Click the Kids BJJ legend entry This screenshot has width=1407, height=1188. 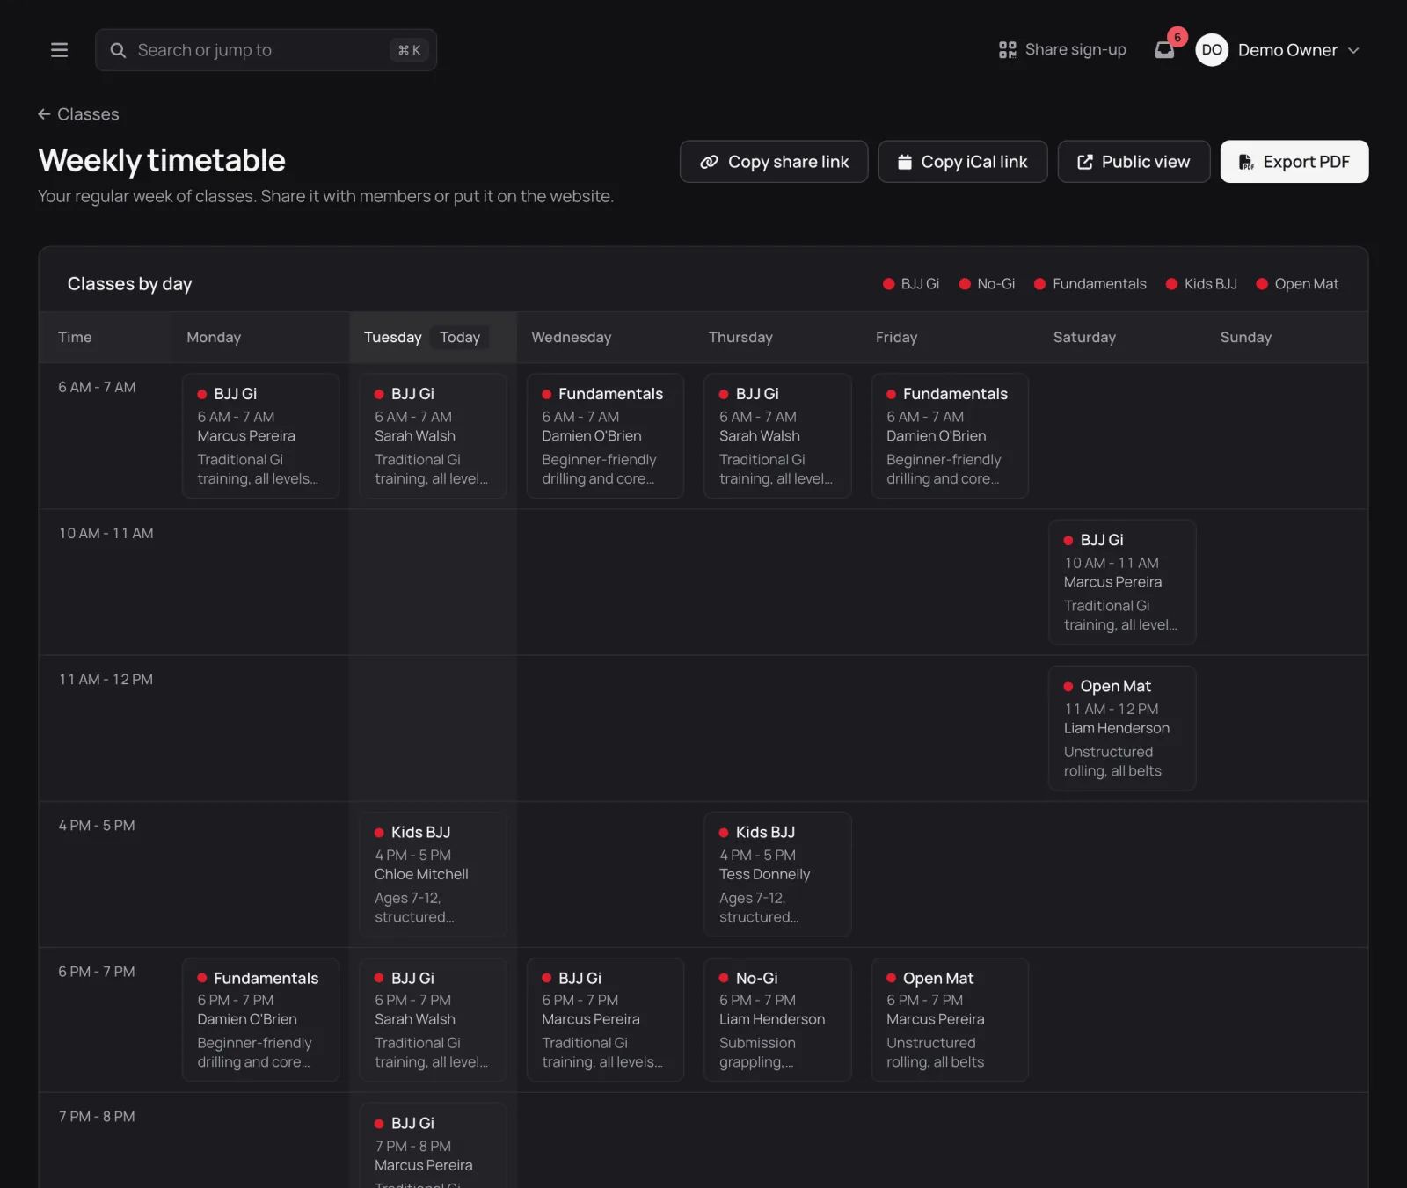tap(1201, 284)
